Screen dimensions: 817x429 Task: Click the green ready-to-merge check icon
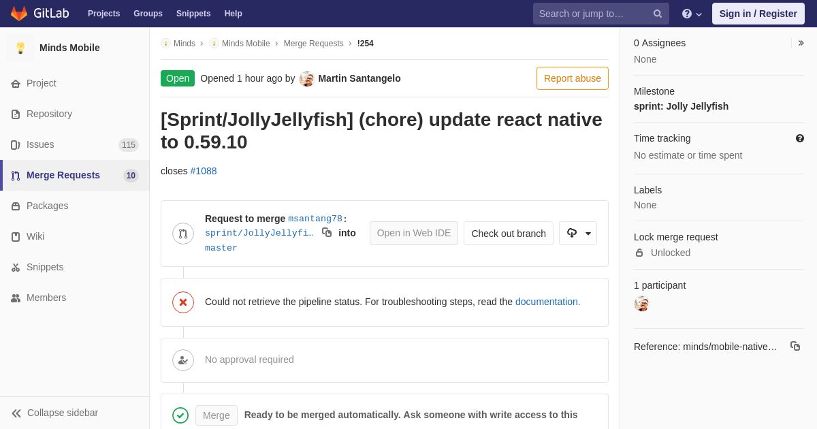pyautogui.click(x=180, y=415)
